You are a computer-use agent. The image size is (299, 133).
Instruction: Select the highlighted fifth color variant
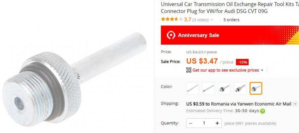[x=256, y=88]
